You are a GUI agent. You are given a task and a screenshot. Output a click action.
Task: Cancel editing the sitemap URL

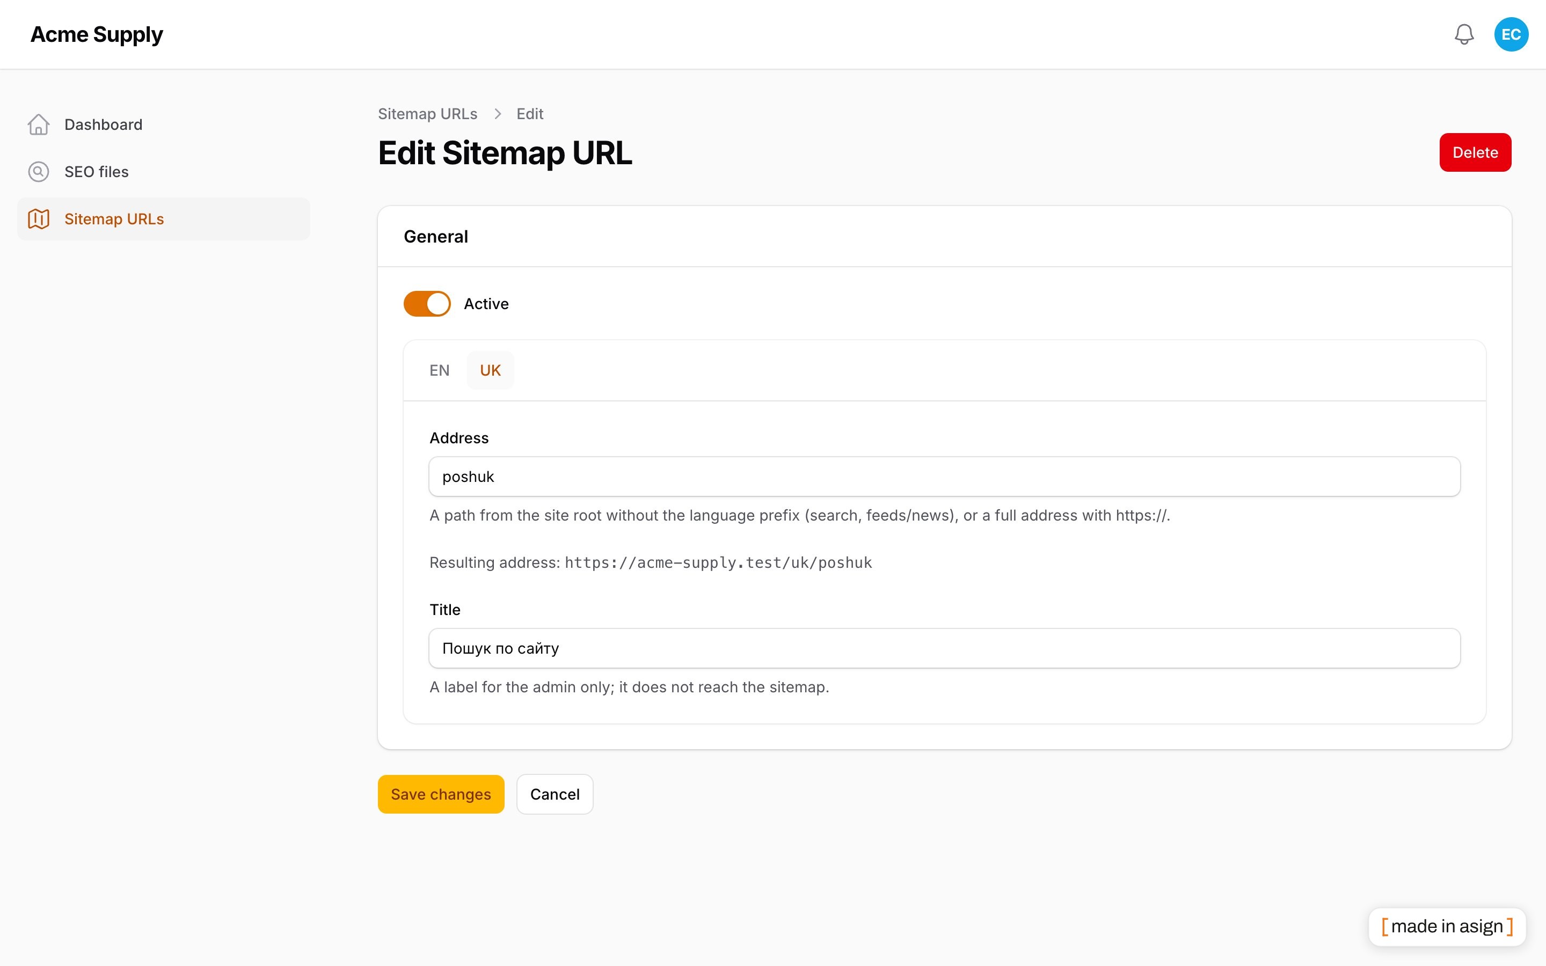tap(555, 794)
